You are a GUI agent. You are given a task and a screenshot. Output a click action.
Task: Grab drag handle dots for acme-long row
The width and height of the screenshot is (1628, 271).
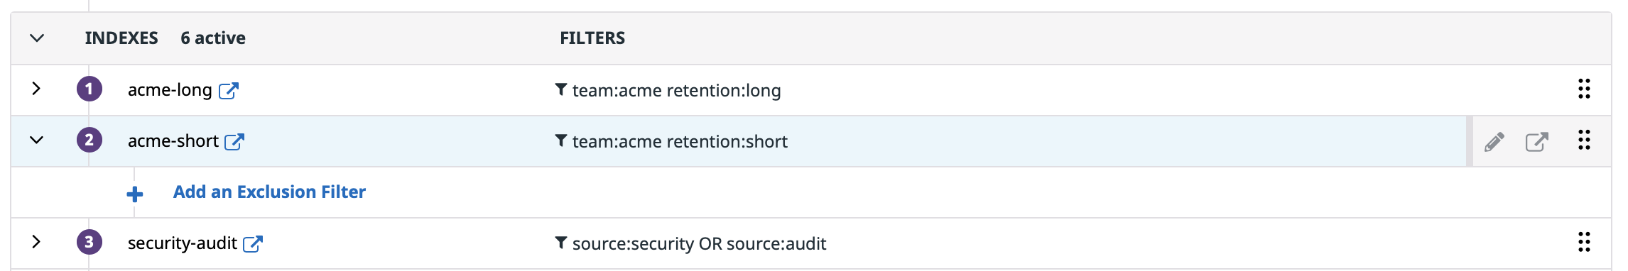point(1584,89)
